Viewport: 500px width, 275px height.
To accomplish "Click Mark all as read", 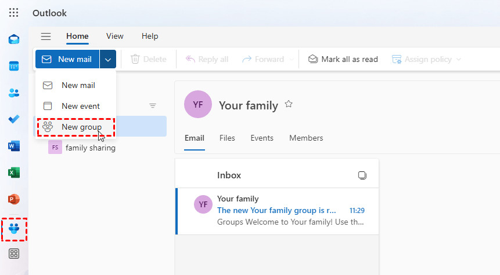I will pos(343,59).
